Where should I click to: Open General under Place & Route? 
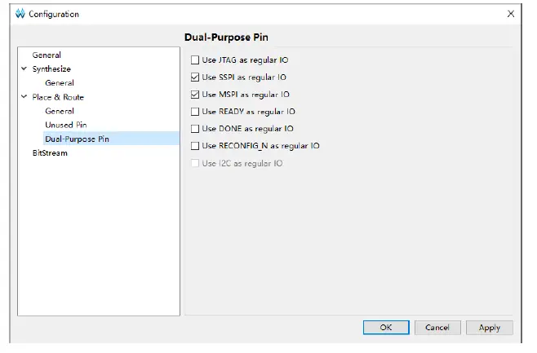pyautogui.click(x=60, y=111)
